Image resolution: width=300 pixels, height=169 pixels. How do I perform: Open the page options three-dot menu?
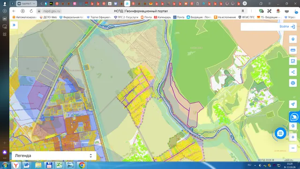tap(251, 11)
